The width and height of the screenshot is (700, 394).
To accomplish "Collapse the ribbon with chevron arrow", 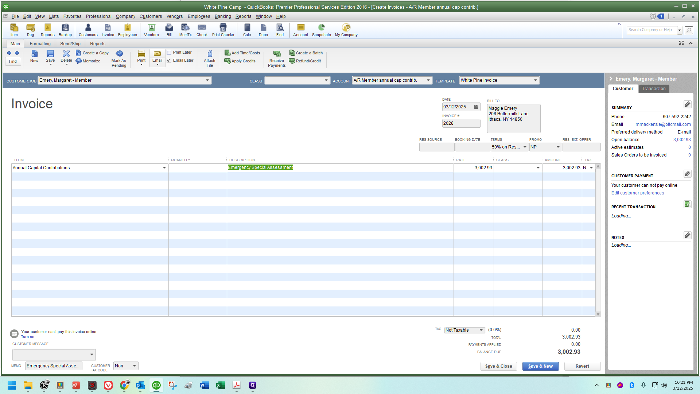I will pos(691,43).
